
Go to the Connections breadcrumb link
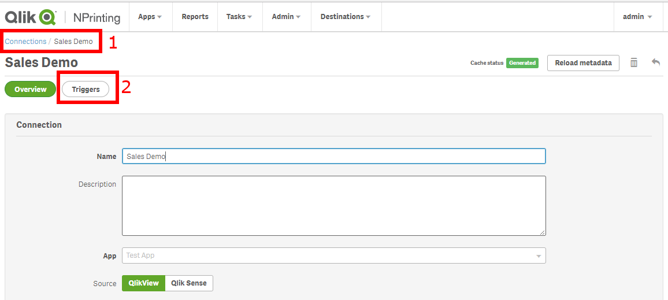[25, 42]
